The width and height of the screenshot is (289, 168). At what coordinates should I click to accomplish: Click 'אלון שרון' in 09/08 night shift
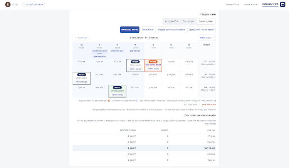(x=189, y=62)
